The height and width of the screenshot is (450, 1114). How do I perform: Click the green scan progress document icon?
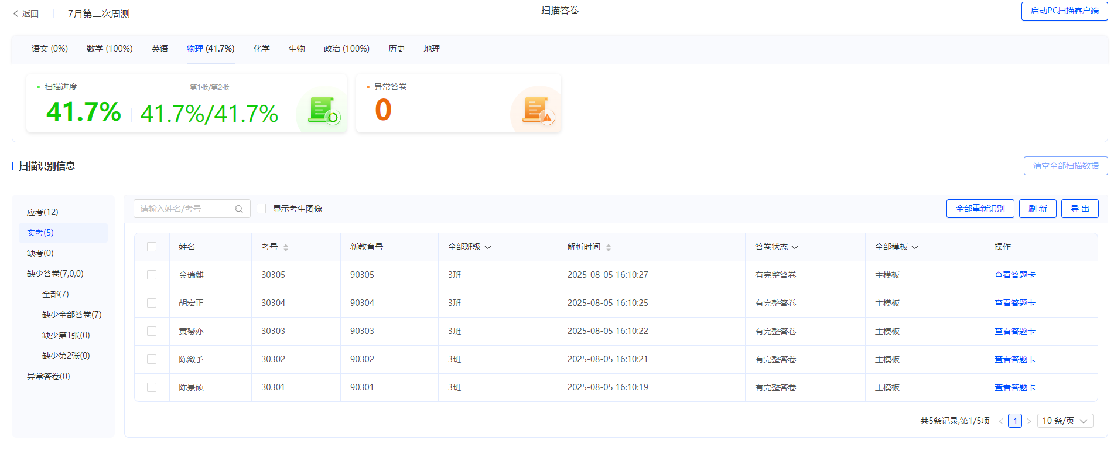tap(323, 110)
